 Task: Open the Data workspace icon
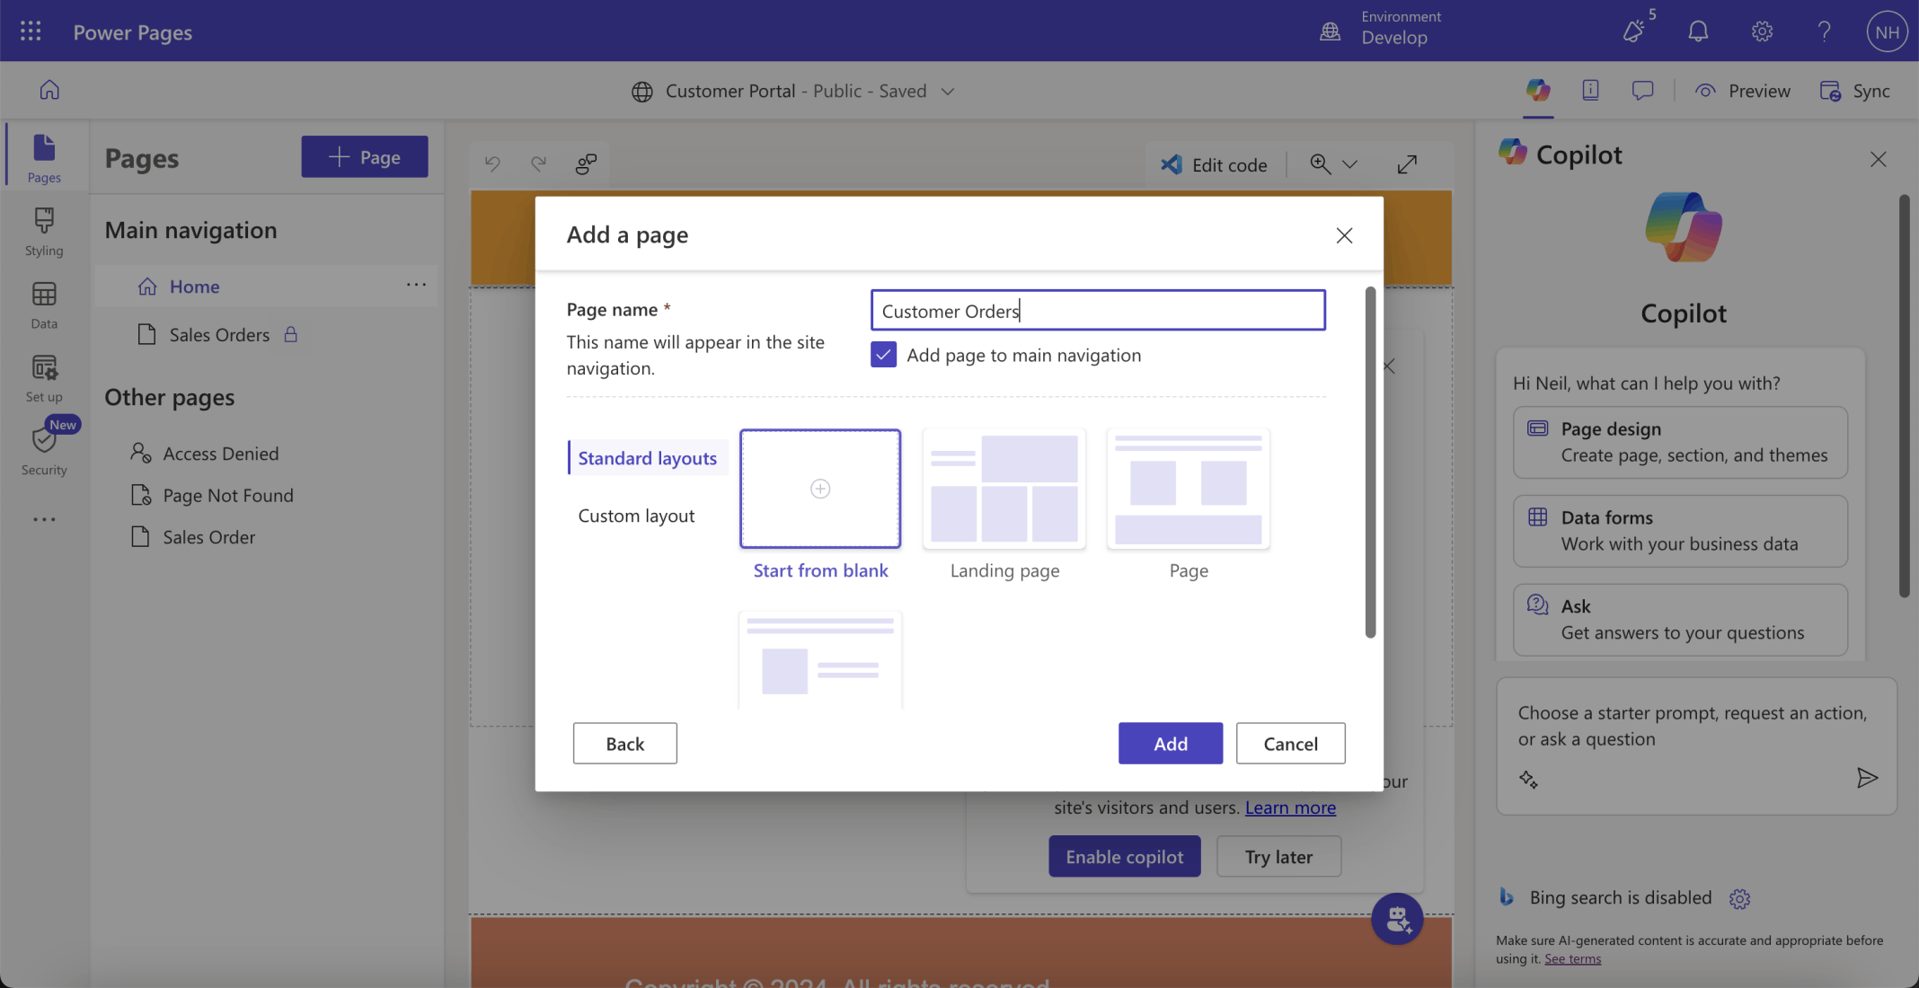pos(44,304)
